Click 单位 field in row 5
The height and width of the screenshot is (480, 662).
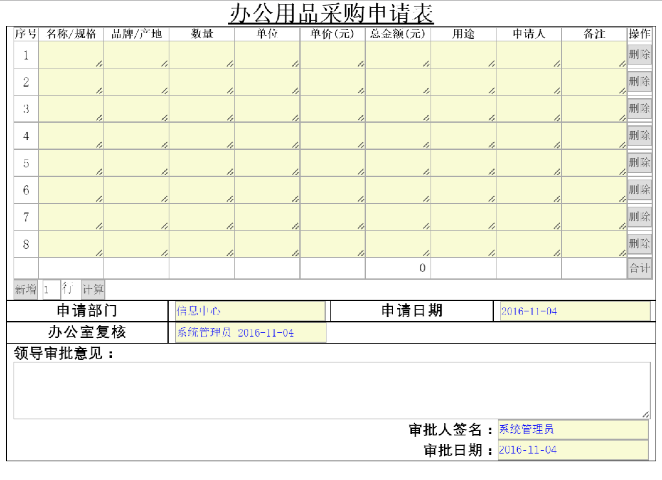click(x=267, y=163)
